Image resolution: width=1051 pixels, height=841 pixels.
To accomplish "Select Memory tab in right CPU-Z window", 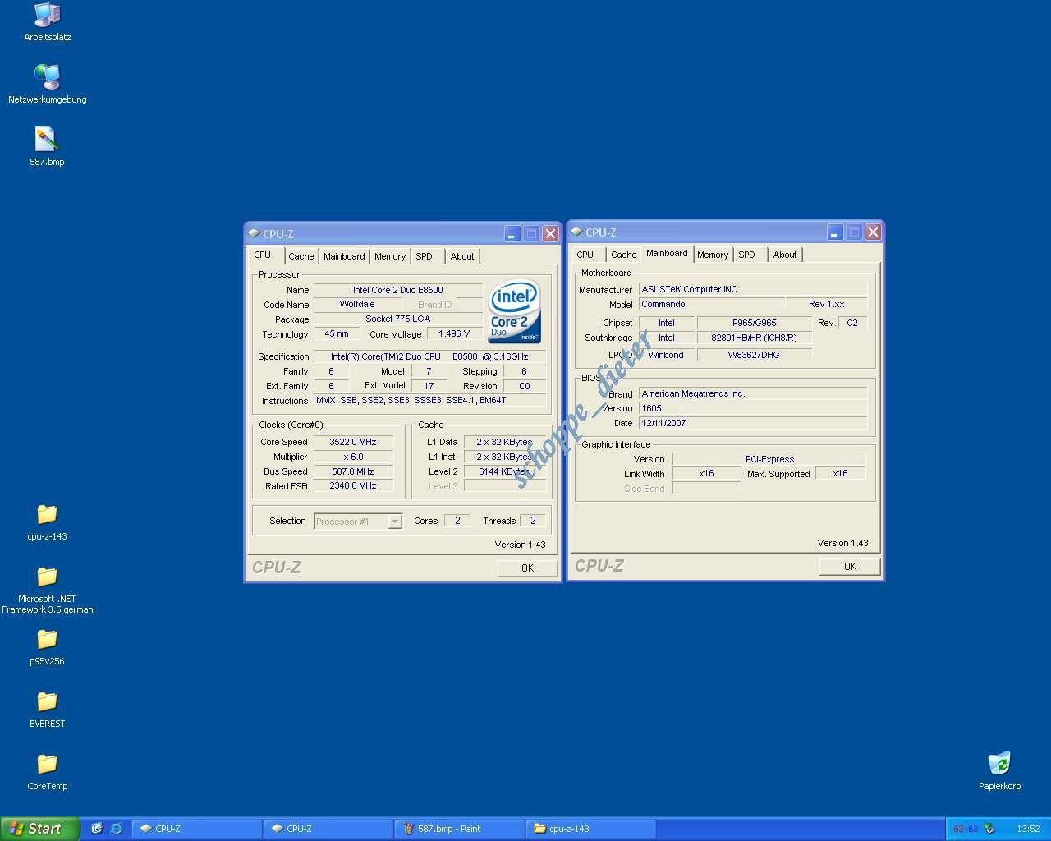I will tap(713, 255).
